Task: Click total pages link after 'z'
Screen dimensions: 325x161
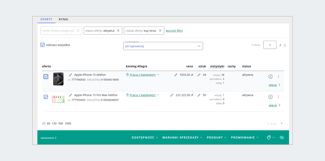Action: (x=285, y=45)
